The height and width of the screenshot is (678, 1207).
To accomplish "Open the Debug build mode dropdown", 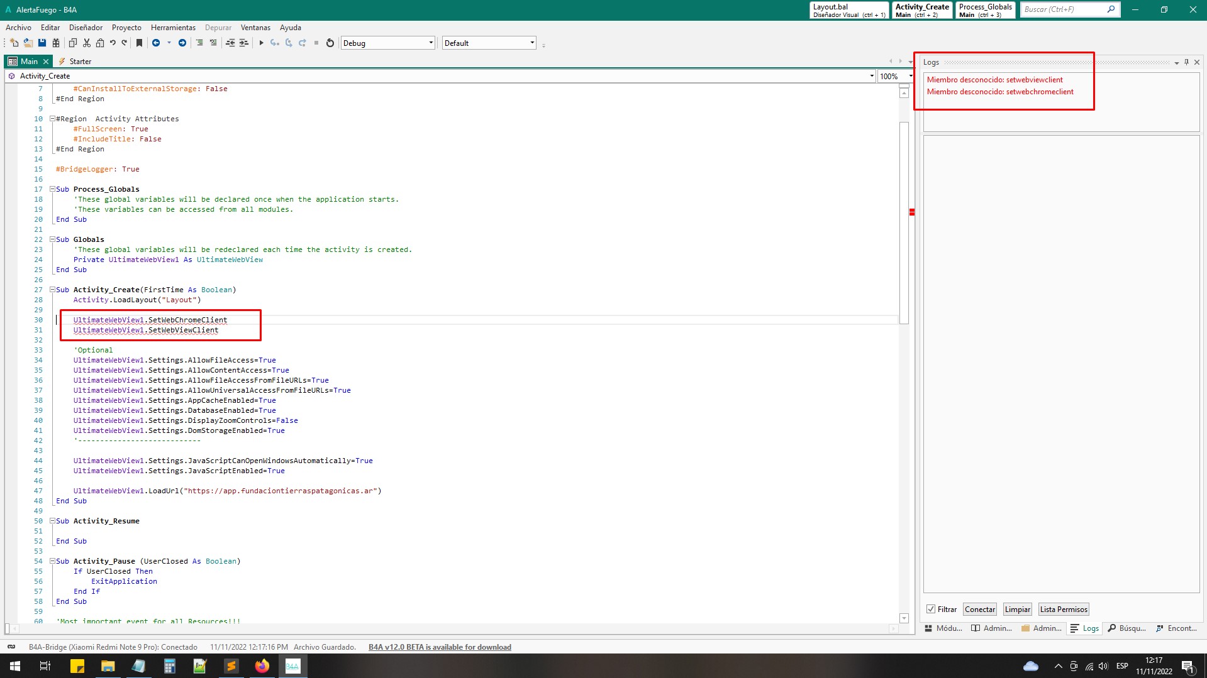I will point(431,43).
